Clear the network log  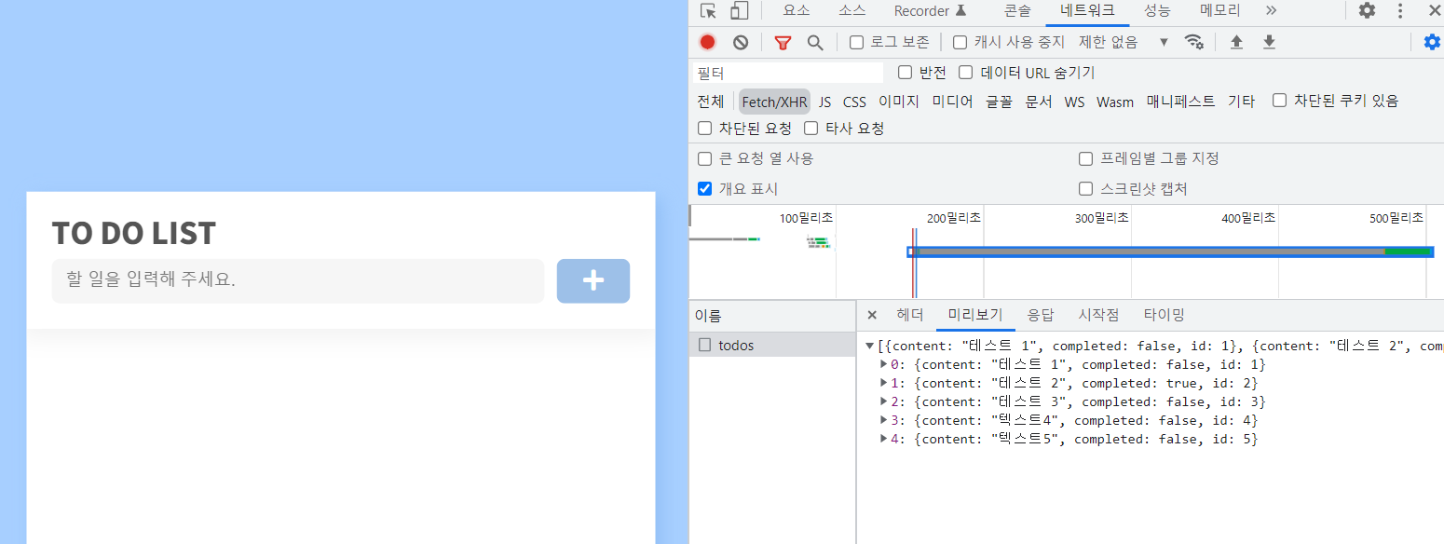(x=741, y=42)
